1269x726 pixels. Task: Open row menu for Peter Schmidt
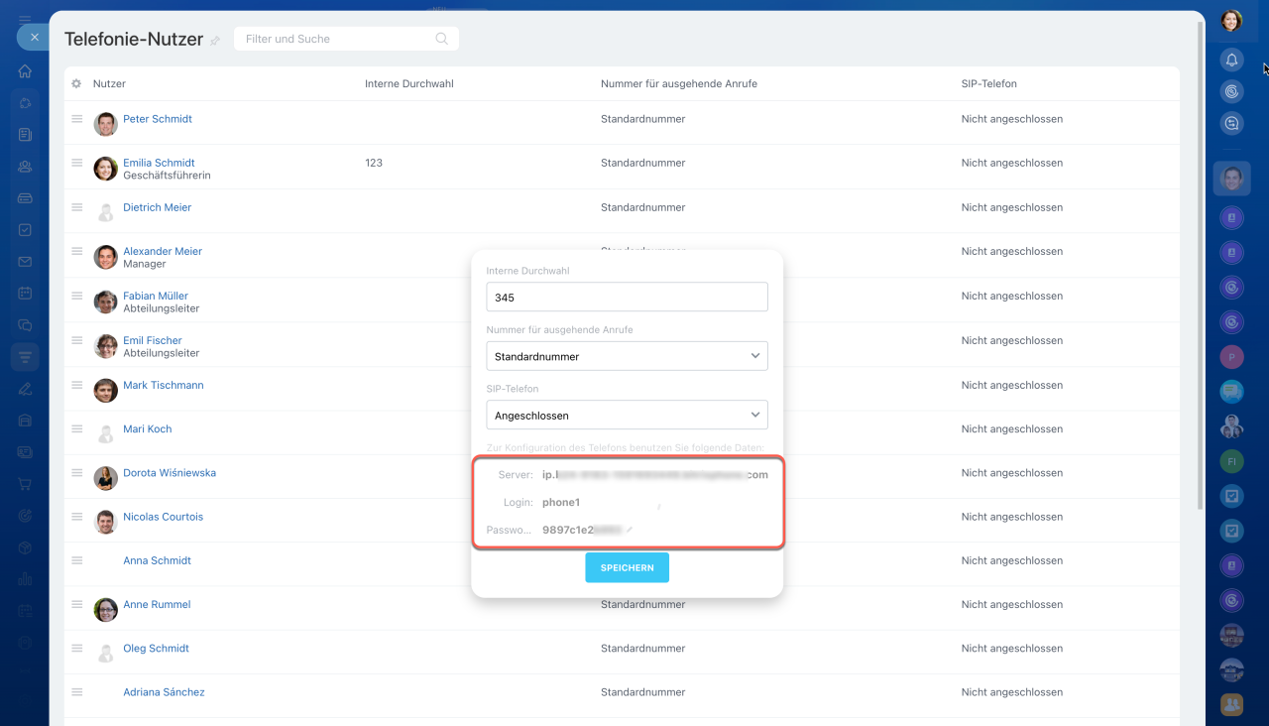76,119
